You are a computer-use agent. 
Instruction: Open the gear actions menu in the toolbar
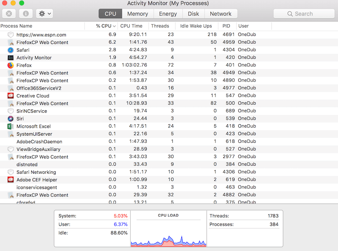click(41, 14)
